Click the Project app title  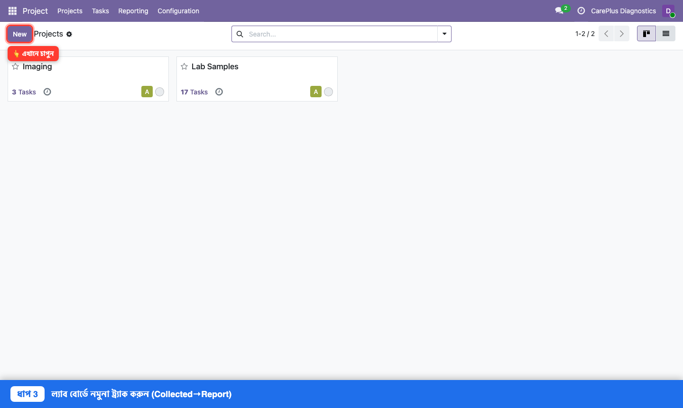coord(35,11)
